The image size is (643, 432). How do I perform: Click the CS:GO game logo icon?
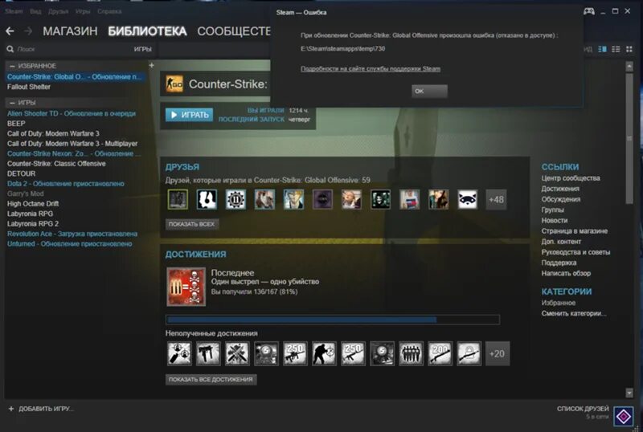174,84
